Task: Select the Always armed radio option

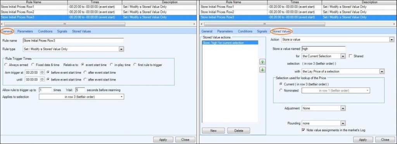Action: point(6,65)
